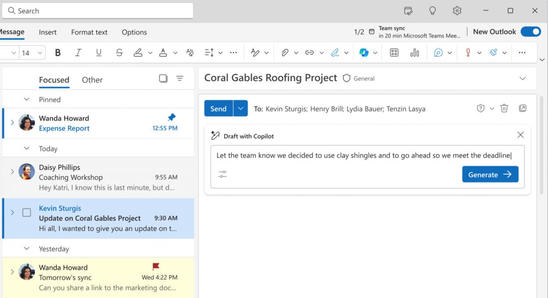Close the Draft with Copilot panel
Viewport: 548px width, 298px height.
point(520,135)
